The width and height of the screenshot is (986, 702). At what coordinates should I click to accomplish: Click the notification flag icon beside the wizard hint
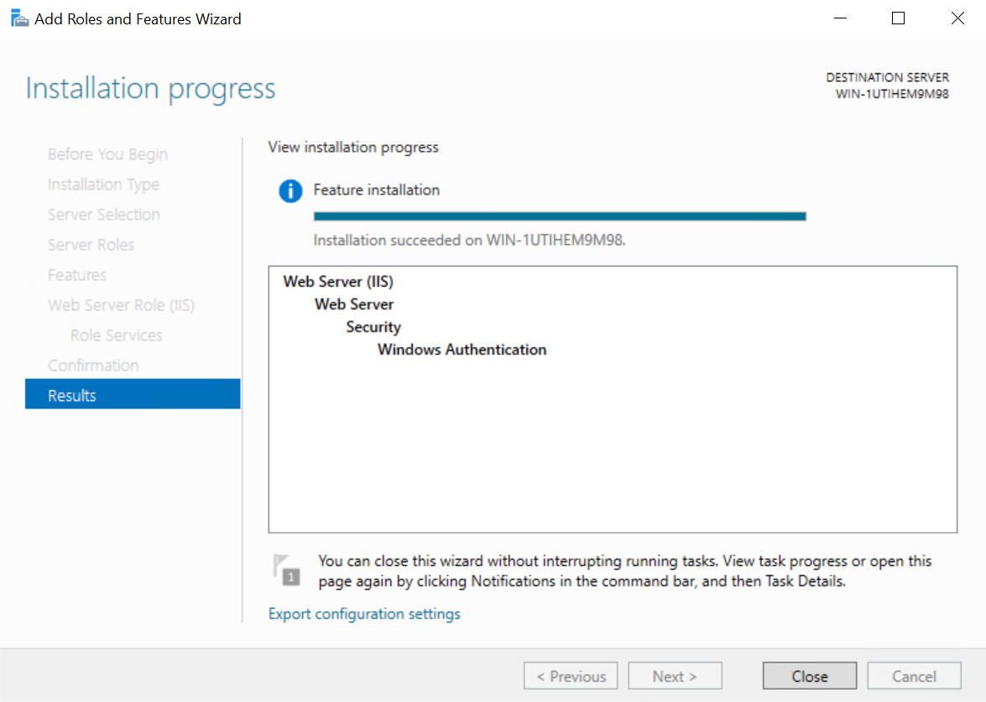pos(287,569)
